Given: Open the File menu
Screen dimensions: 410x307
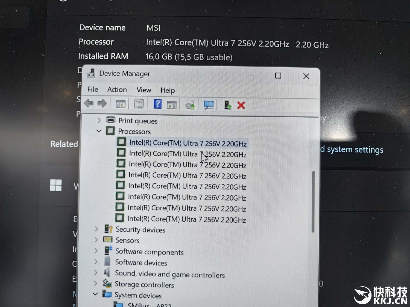Looking at the screenshot, I should click(93, 89).
